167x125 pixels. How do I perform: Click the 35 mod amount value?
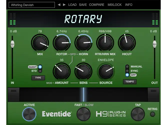(62, 60)
